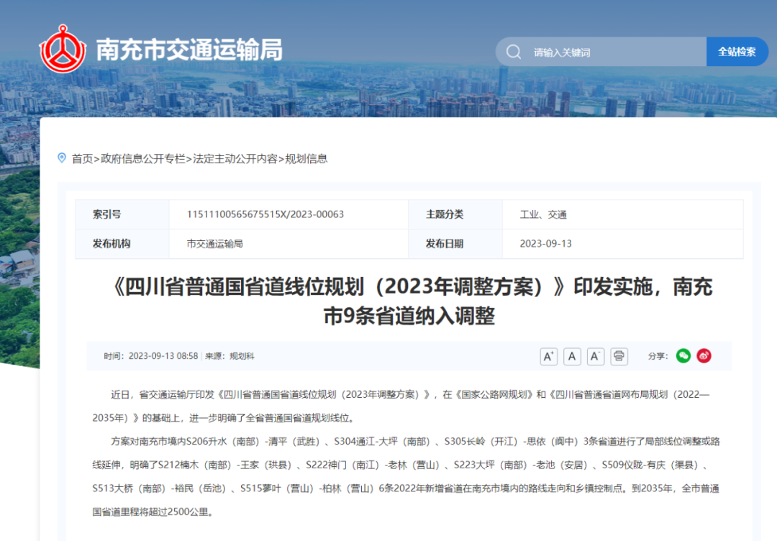Click the 索引号 label cell
Image resolution: width=777 pixels, height=541 pixels.
coord(122,214)
